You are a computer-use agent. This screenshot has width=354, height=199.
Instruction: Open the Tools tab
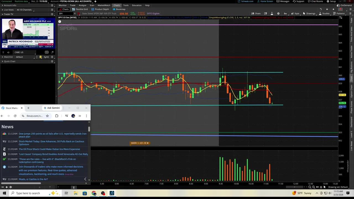(x=126, y=5)
